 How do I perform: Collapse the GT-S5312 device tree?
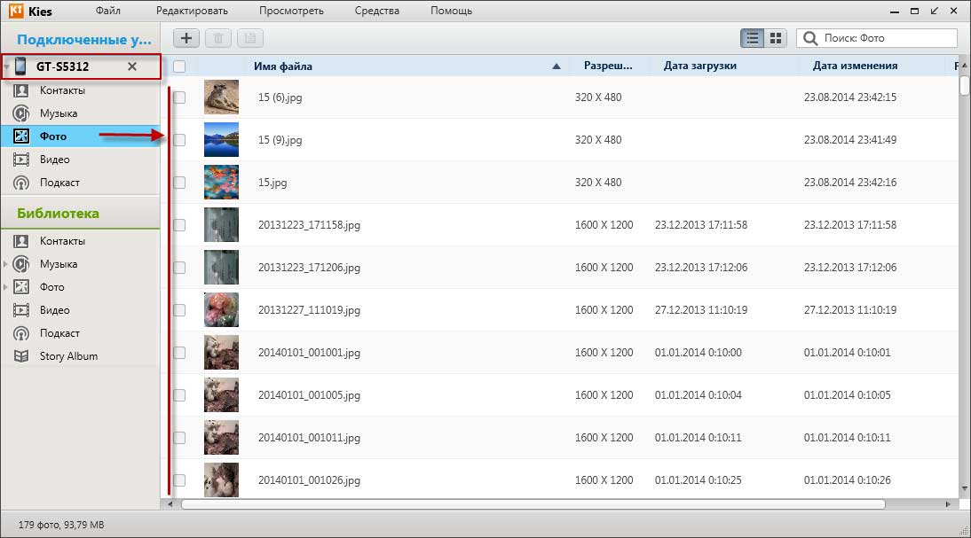tap(6, 66)
